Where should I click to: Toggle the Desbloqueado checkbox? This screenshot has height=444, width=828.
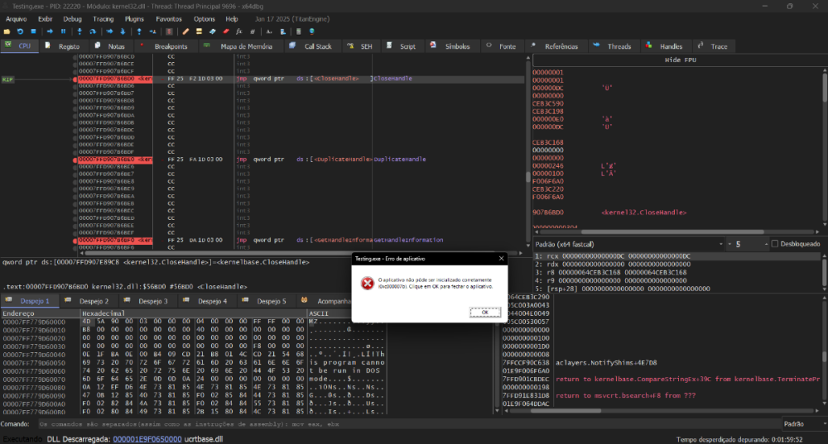point(775,245)
